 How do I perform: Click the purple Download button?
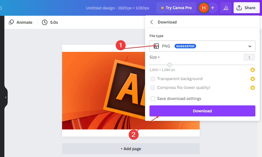point(202,111)
